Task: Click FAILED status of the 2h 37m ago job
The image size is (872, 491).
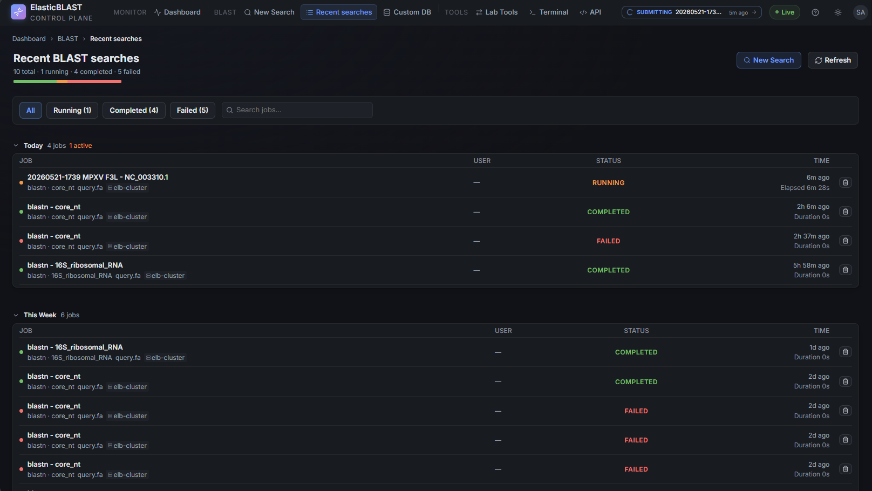Action: [609, 241]
